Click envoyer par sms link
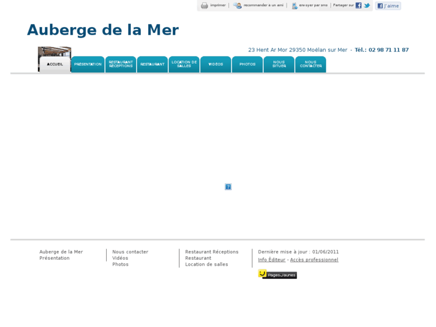Image resolution: width=436 pixels, height=327 pixels. [313, 5]
